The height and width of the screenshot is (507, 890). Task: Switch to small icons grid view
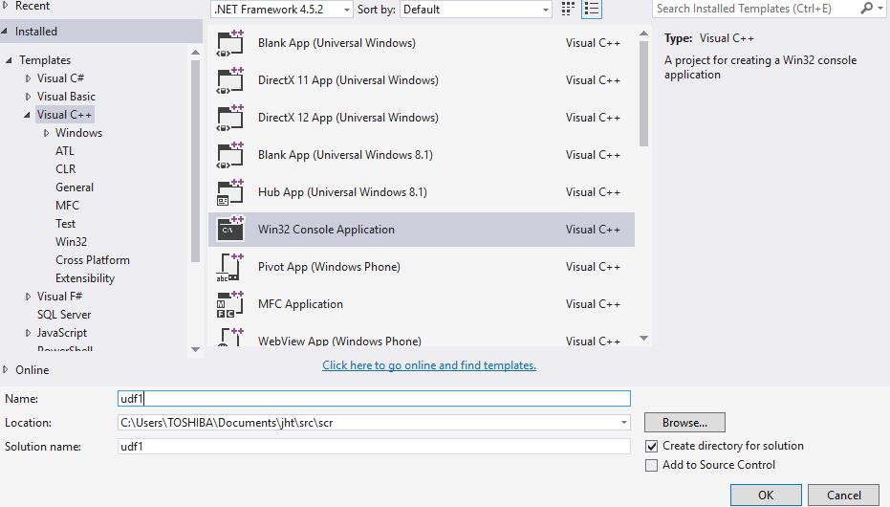[568, 9]
